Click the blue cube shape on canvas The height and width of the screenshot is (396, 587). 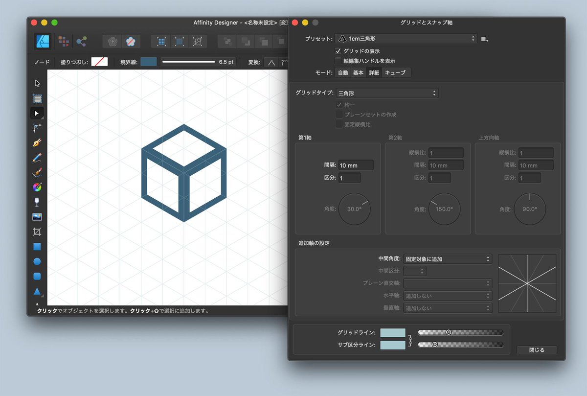(x=184, y=173)
